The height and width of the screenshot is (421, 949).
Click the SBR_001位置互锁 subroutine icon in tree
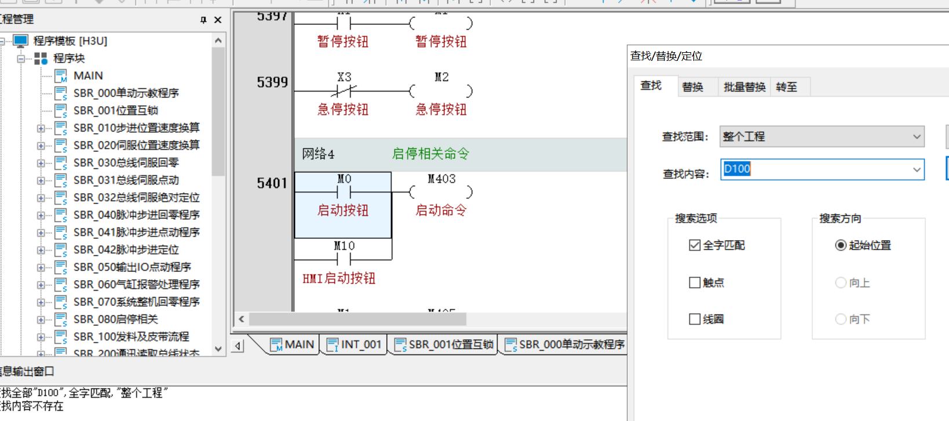pos(61,111)
